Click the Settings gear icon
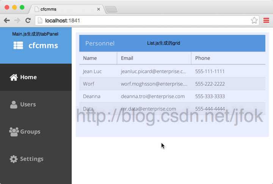273x184 pixels. point(14,159)
